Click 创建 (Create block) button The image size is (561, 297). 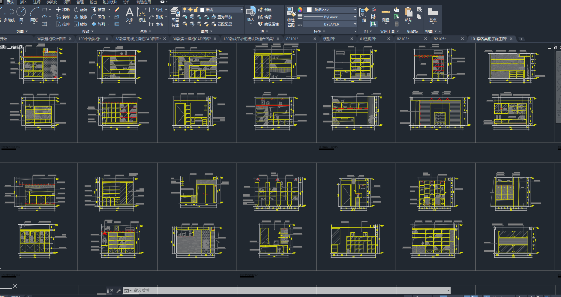click(x=265, y=10)
